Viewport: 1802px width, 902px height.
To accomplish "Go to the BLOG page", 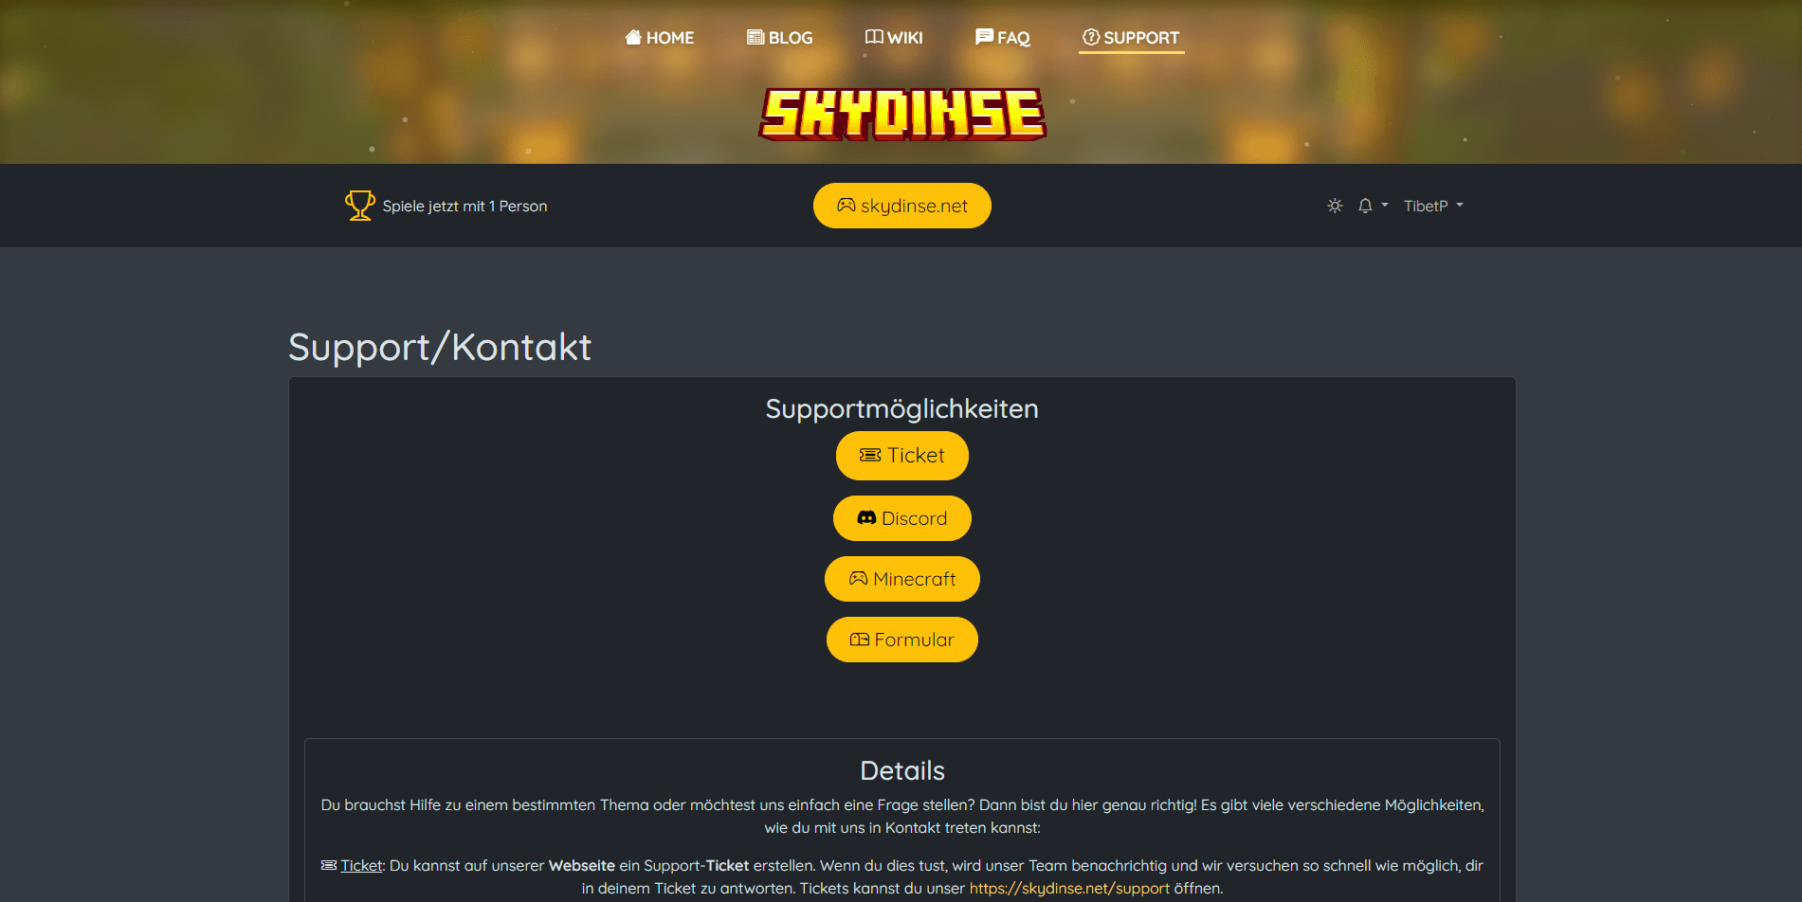I will pyautogui.click(x=780, y=37).
